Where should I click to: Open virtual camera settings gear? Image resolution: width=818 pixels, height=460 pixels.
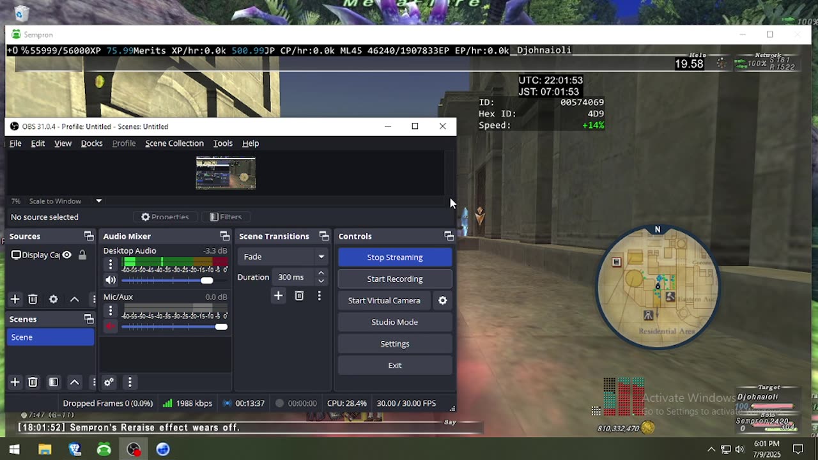click(x=442, y=300)
